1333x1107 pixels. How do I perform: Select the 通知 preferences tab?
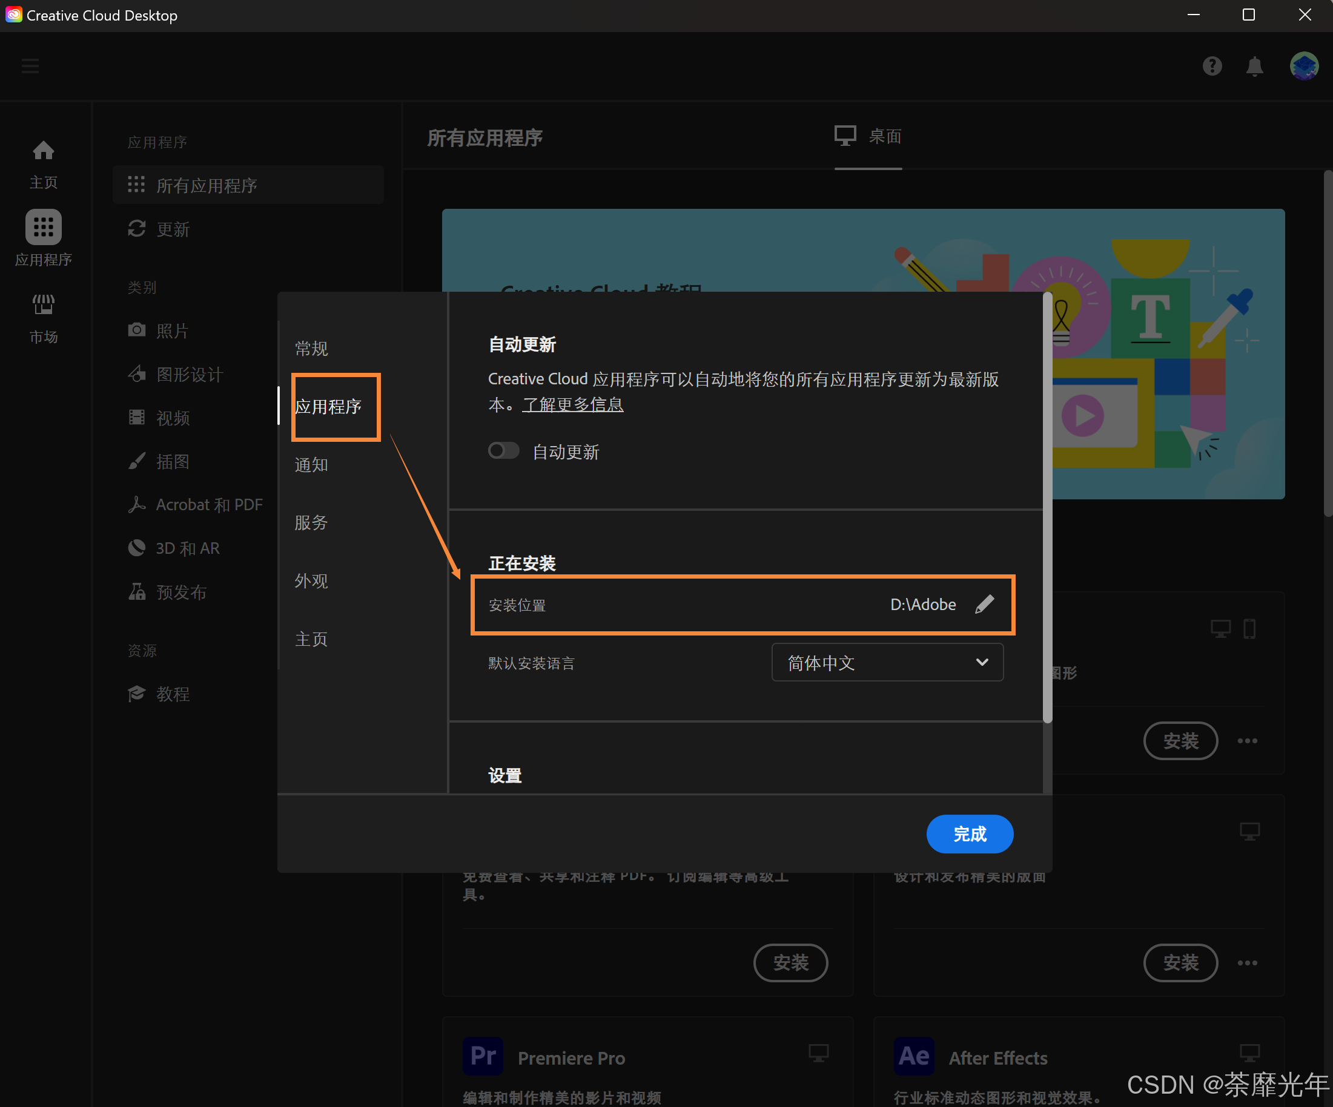(x=311, y=465)
